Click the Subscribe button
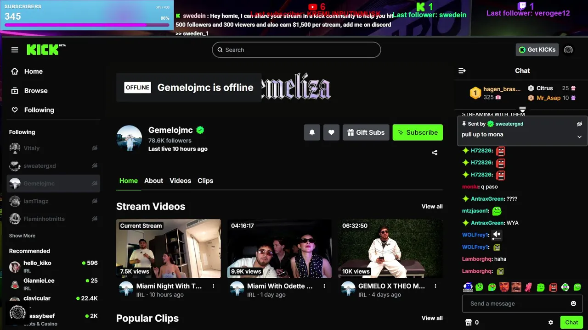 (x=418, y=132)
